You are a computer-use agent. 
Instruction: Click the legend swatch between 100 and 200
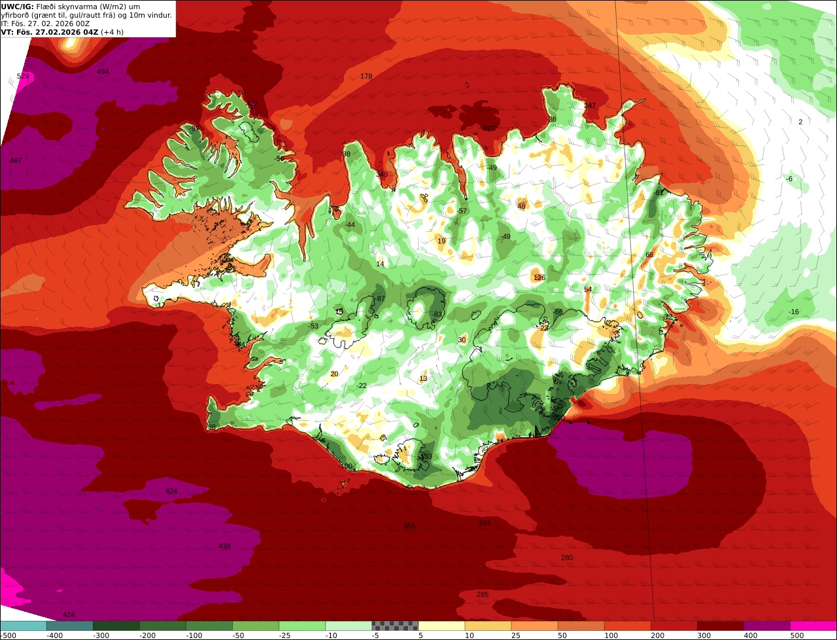(x=627, y=626)
